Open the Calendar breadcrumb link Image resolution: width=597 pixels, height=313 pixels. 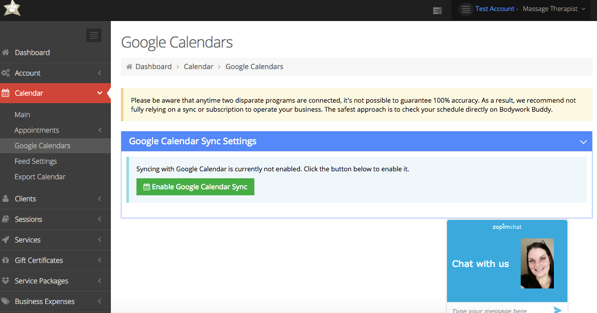click(x=198, y=66)
